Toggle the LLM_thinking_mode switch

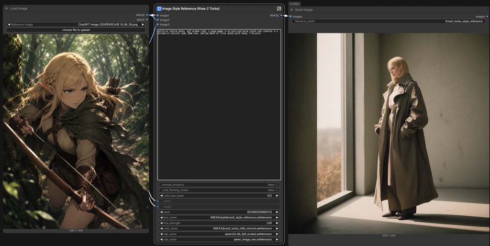tap(277, 190)
